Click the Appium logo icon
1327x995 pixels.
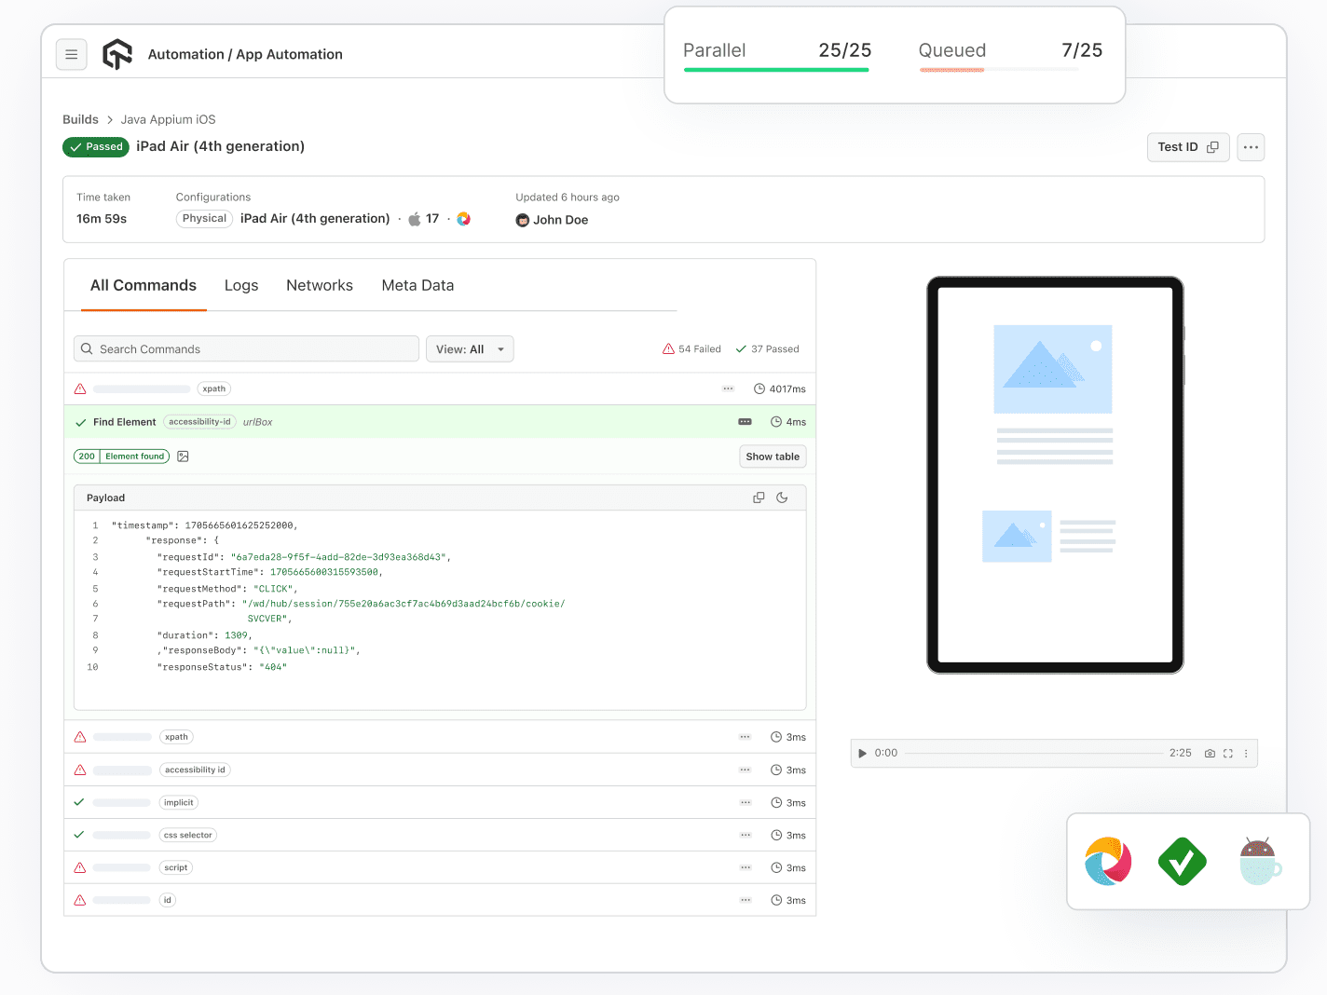1108,861
